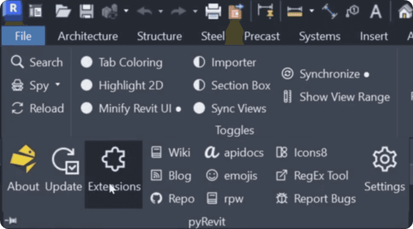Click the Print icon
The image size is (413, 229).
click(x=213, y=12)
